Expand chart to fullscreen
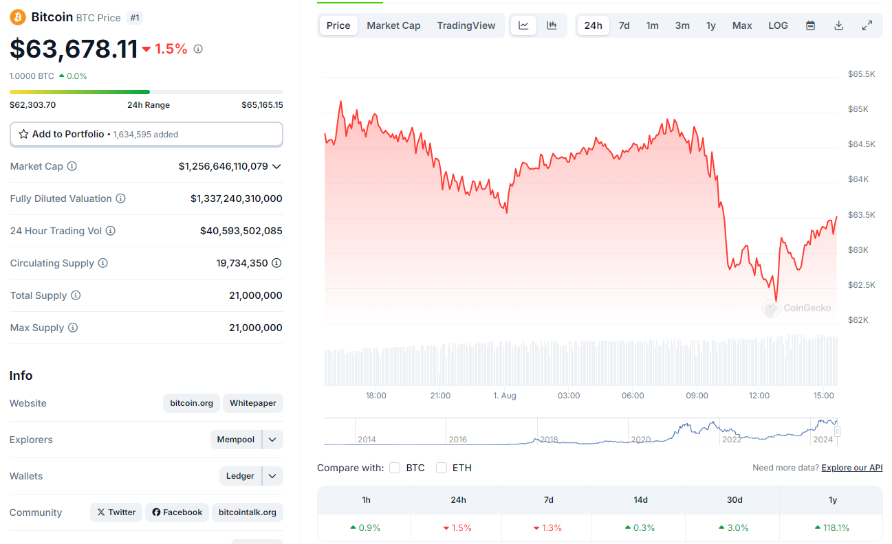Image resolution: width=892 pixels, height=544 pixels. pyautogui.click(x=867, y=25)
